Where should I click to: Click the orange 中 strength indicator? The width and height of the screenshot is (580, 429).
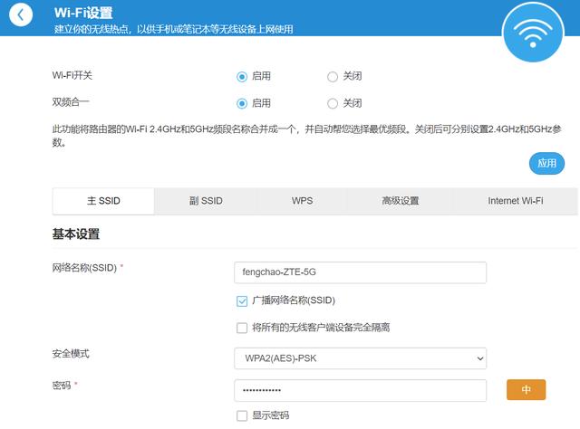tap(527, 390)
